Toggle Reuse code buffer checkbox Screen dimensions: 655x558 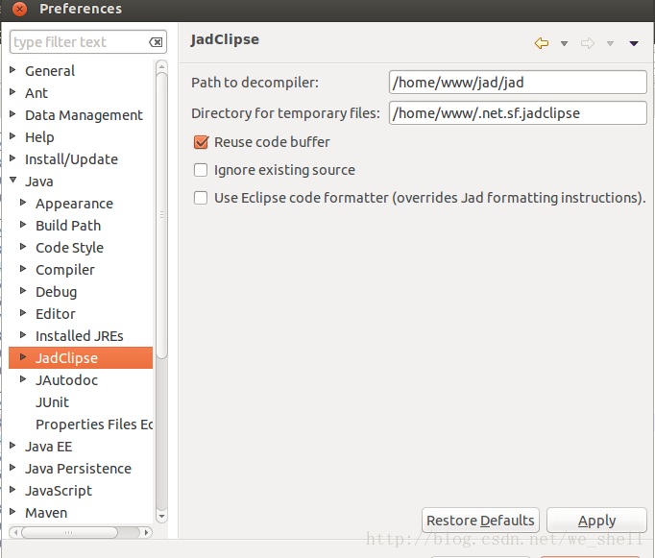(x=201, y=142)
